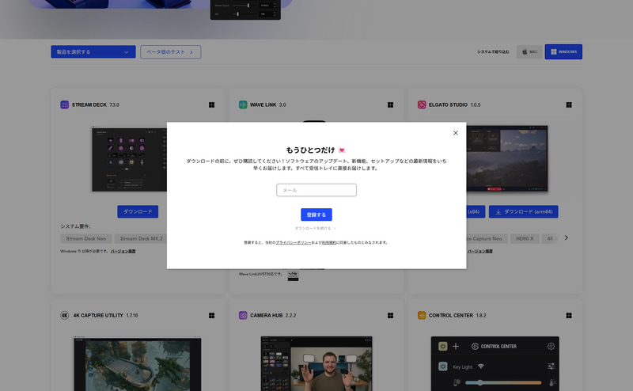
Task: Select the Stream Deck MK.2 chip
Action: (141, 239)
